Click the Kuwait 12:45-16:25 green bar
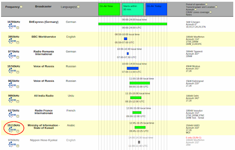 (140, 127)
